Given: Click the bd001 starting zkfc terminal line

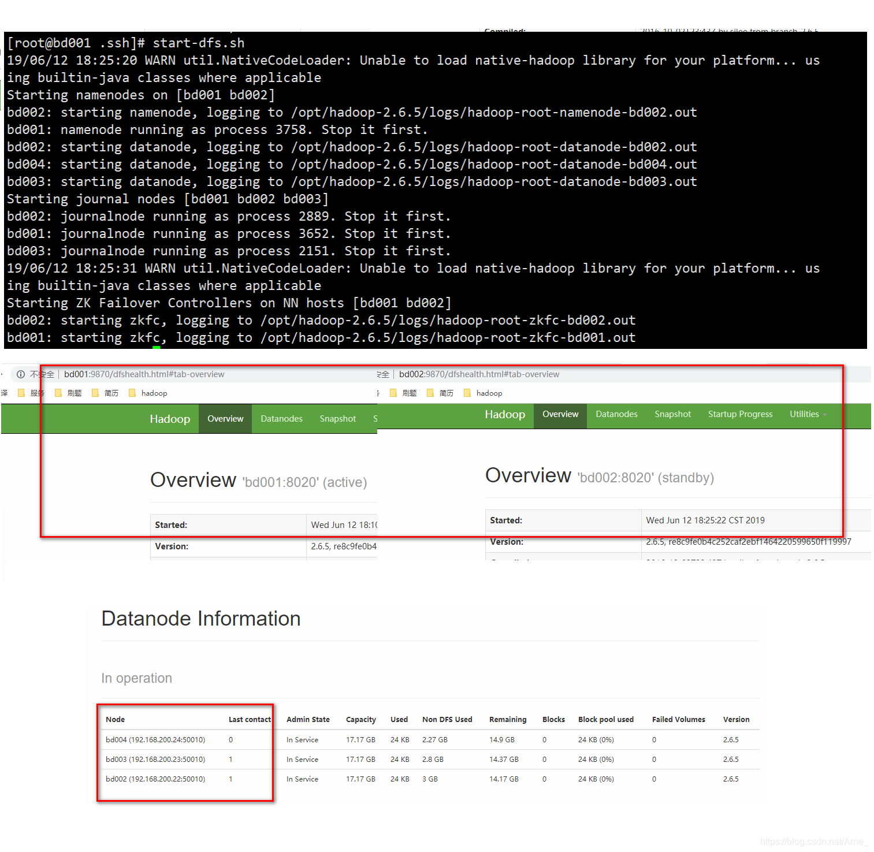Looking at the screenshot, I should (x=321, y=337).
